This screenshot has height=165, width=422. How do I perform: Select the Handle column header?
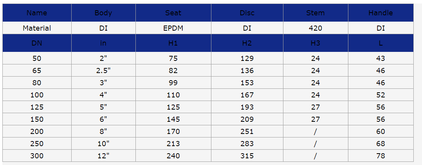[x=381, y=13]
